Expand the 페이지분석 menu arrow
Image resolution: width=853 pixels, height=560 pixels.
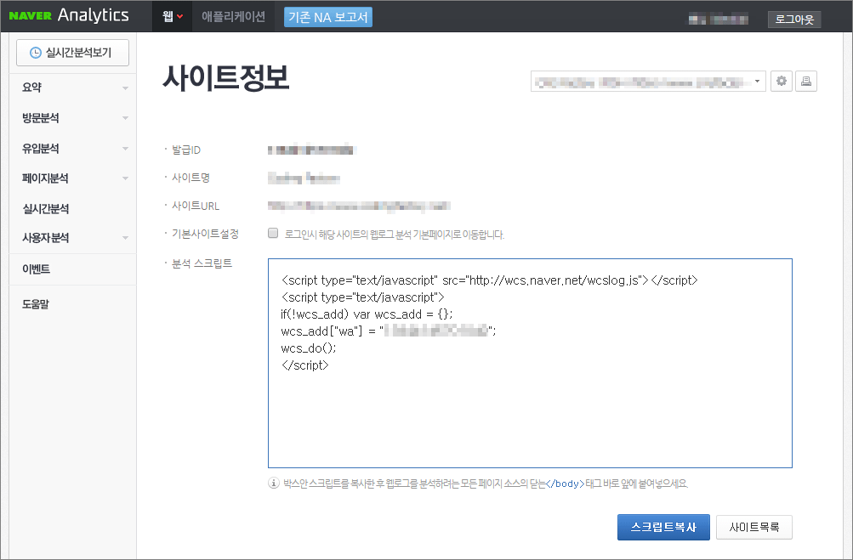[x=125, y=178]
